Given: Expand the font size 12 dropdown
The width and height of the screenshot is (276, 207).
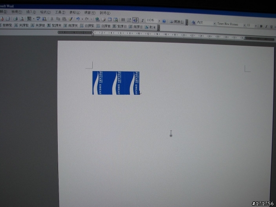Looking at the screenshot, I should click(256, 26).
